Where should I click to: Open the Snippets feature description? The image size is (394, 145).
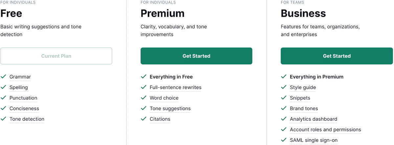click(300, 98)
